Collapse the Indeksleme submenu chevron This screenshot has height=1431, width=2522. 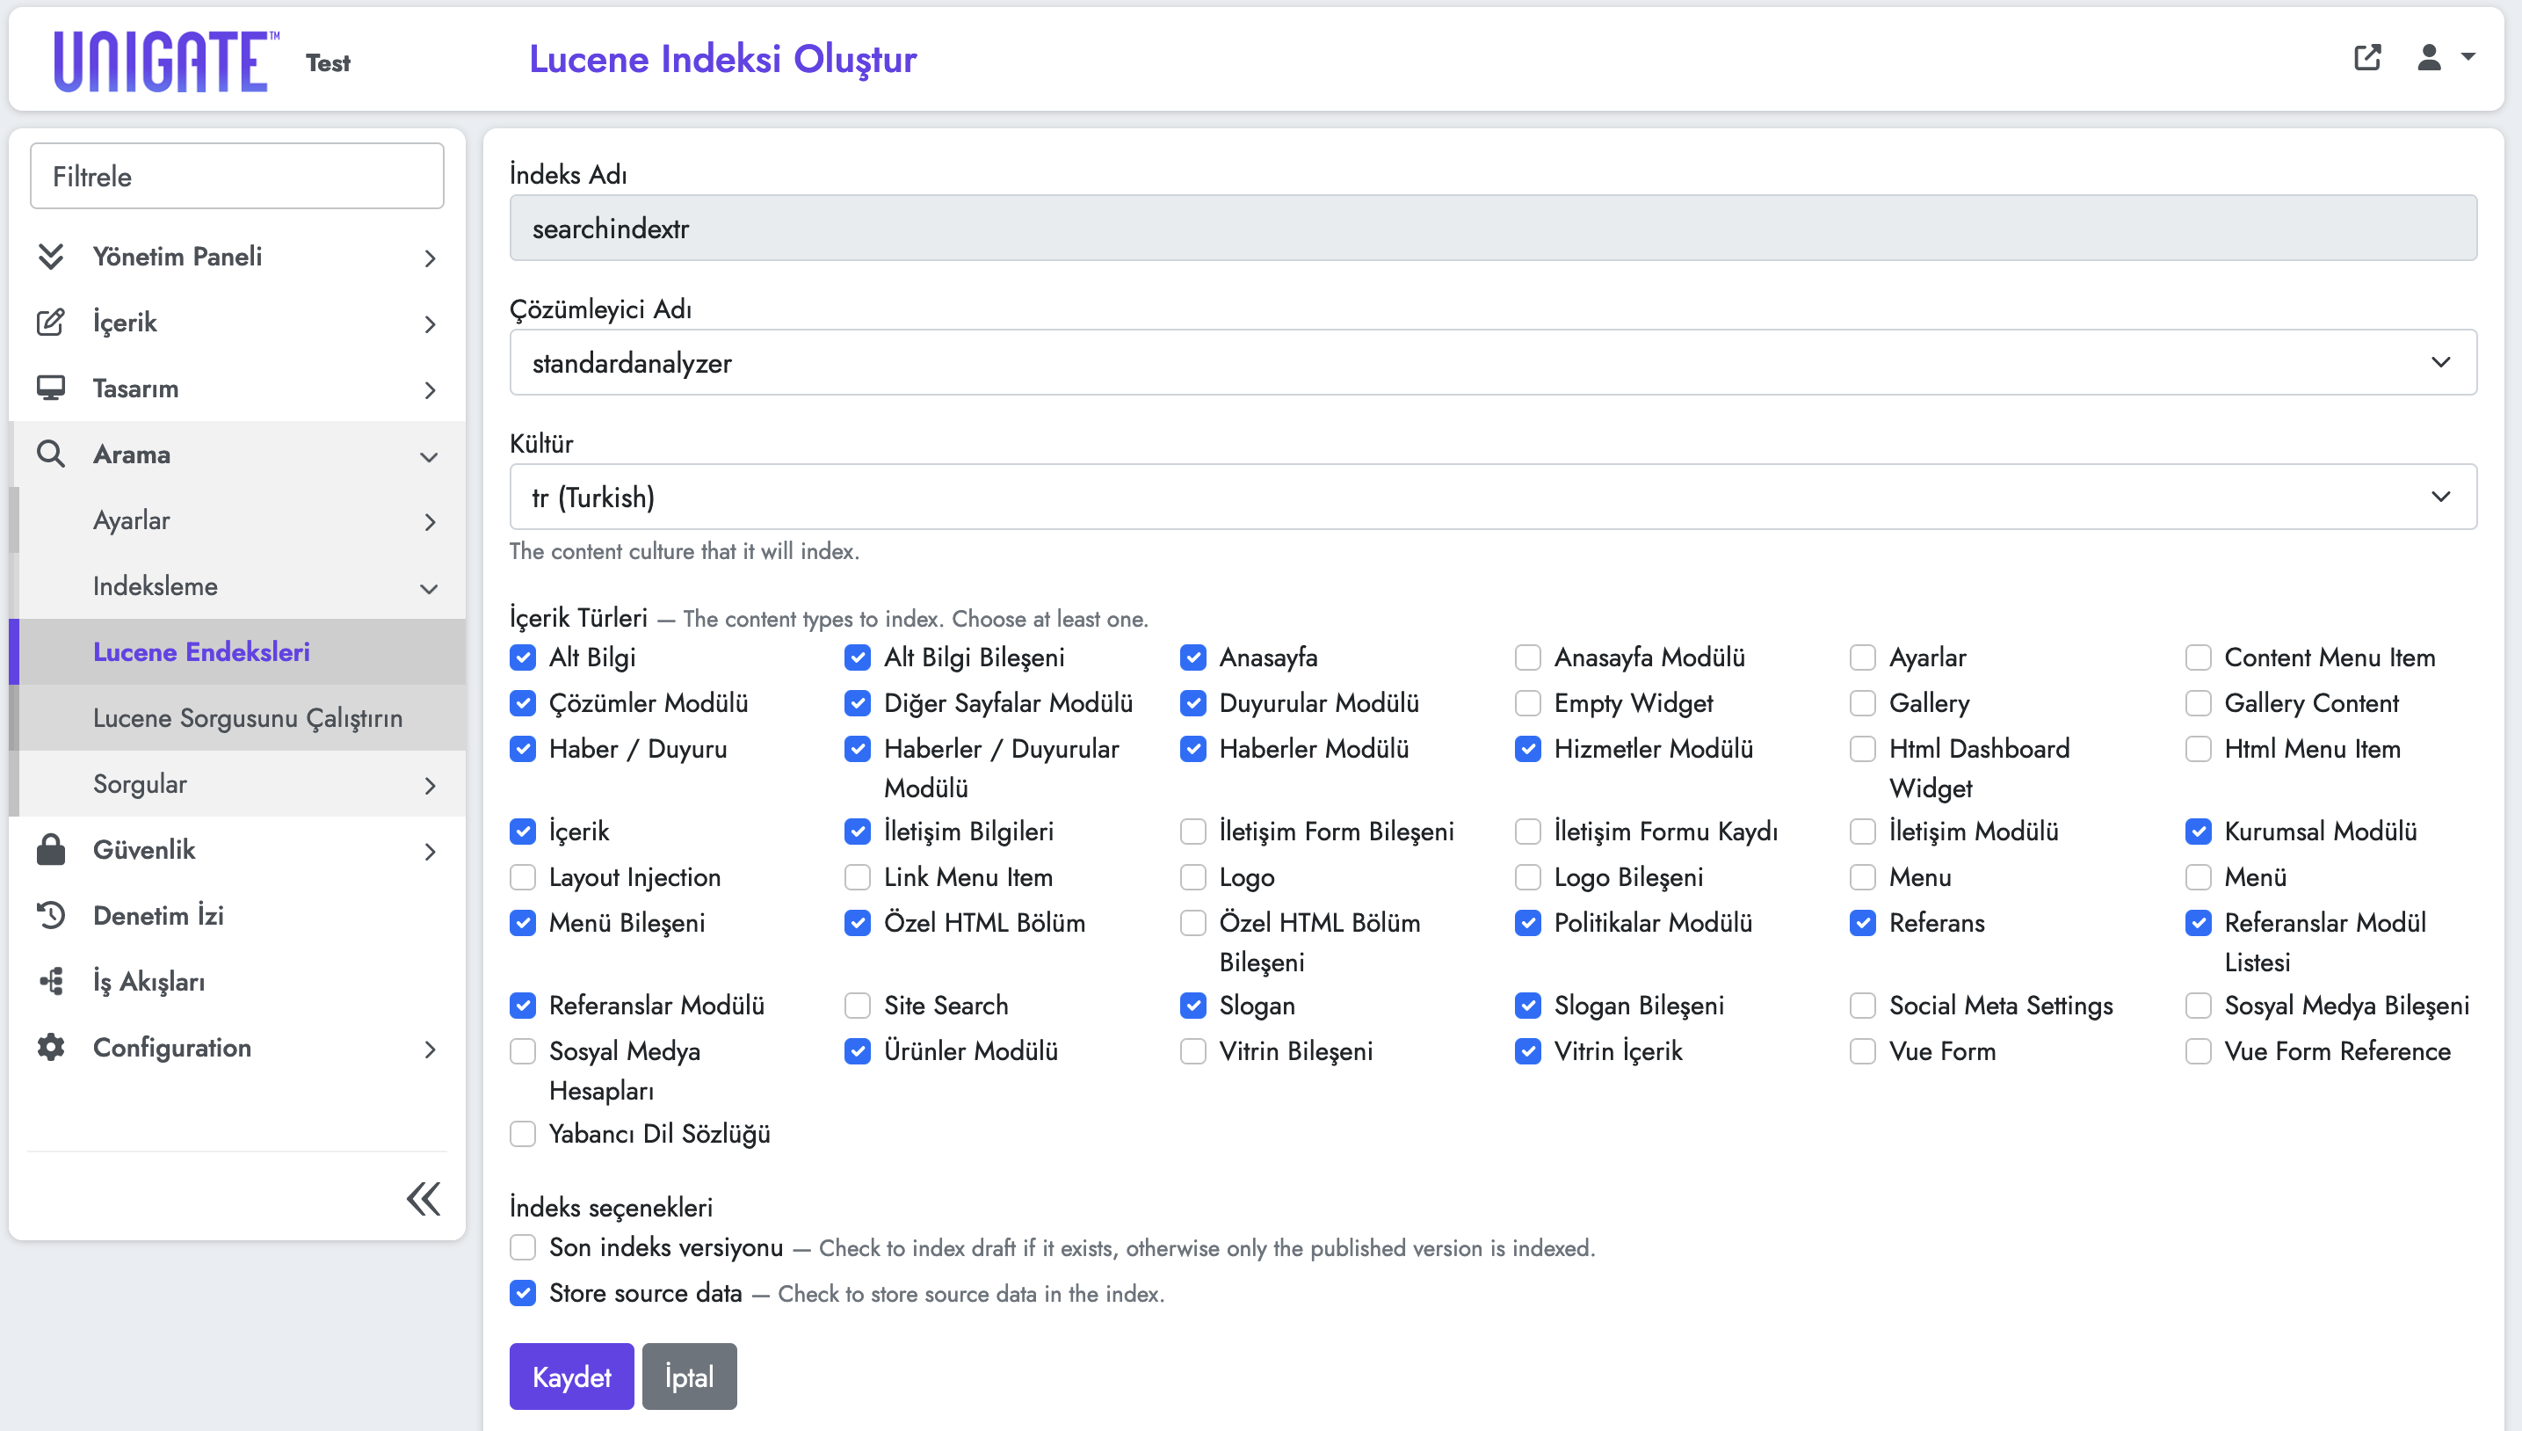[430, 588]
